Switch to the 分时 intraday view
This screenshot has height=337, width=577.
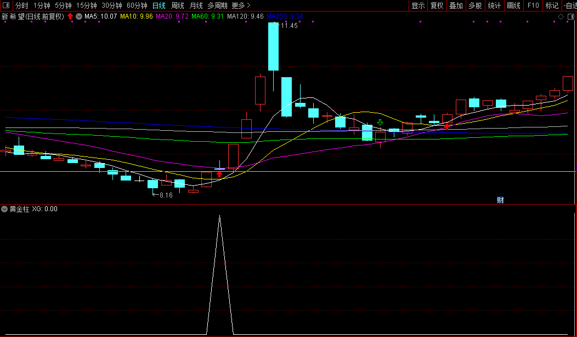(x=21, y=5)
